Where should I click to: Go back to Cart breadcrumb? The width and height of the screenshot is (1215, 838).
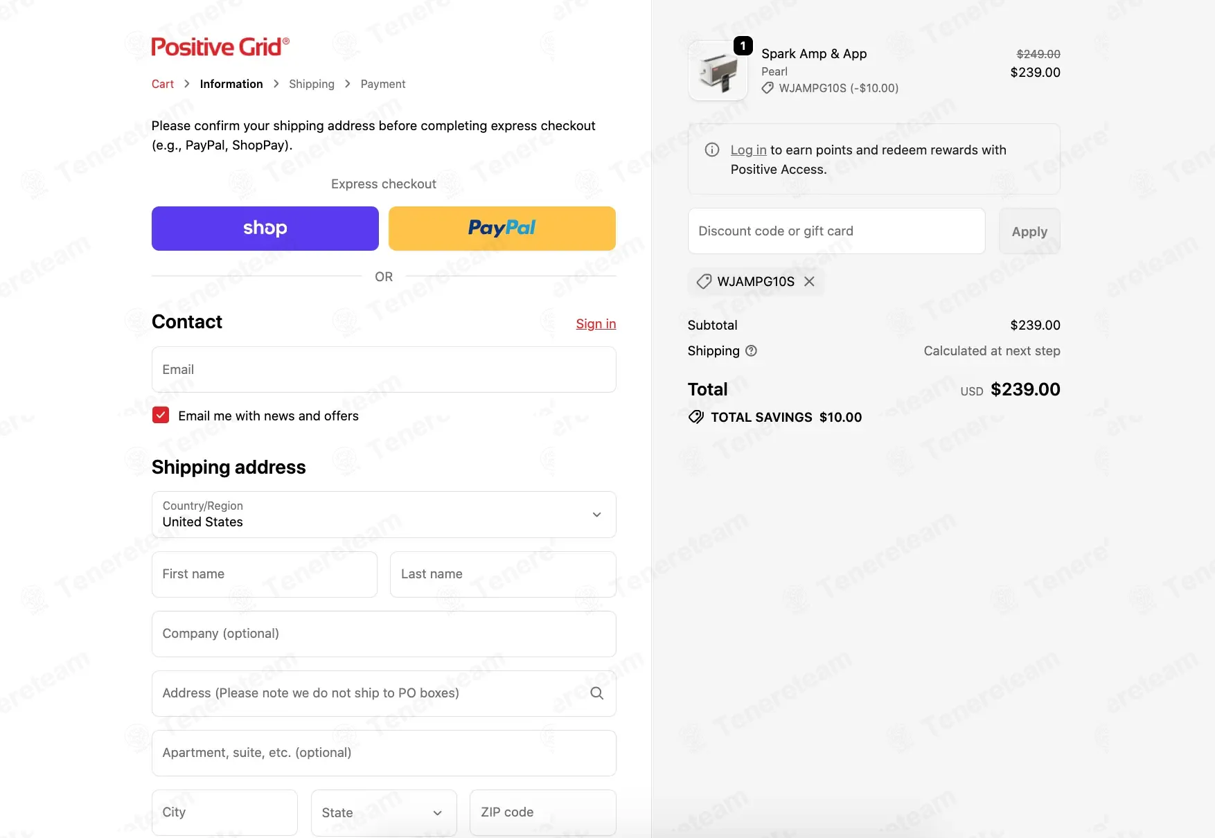pos(163,84)
